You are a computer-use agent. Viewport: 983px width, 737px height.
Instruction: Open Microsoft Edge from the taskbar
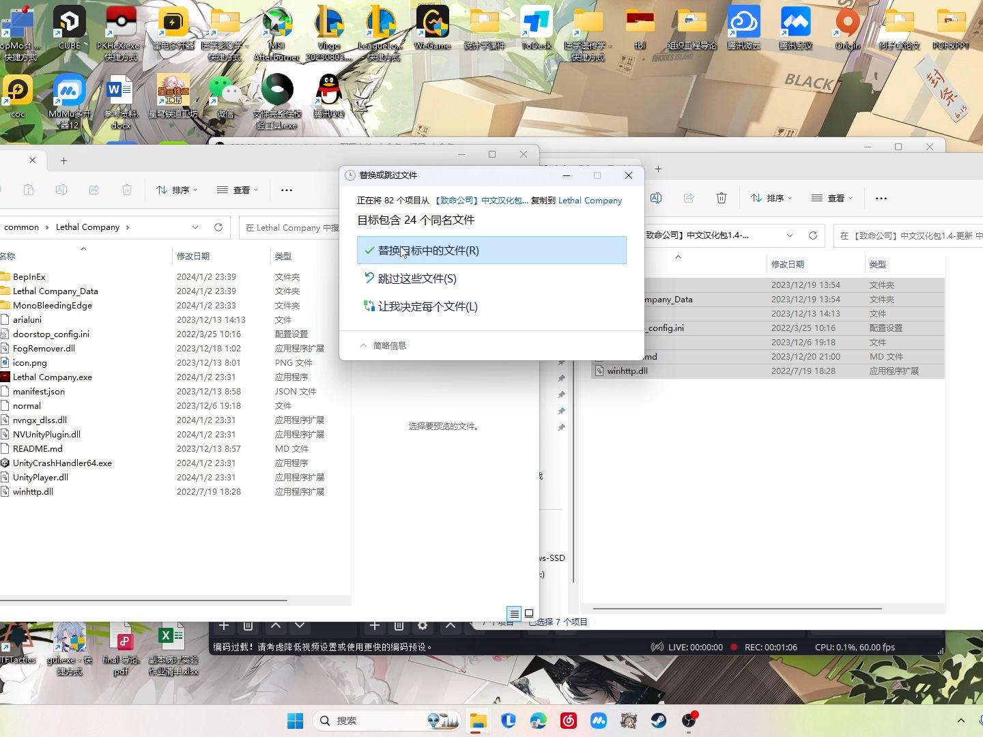point(539,721)
